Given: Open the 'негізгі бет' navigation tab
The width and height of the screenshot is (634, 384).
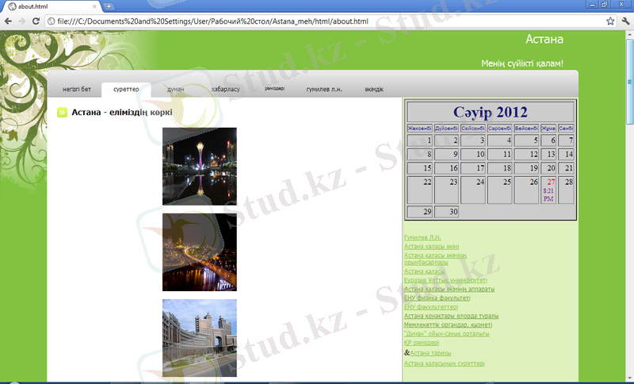Looking at the screenshot, I should click(77, 89).
